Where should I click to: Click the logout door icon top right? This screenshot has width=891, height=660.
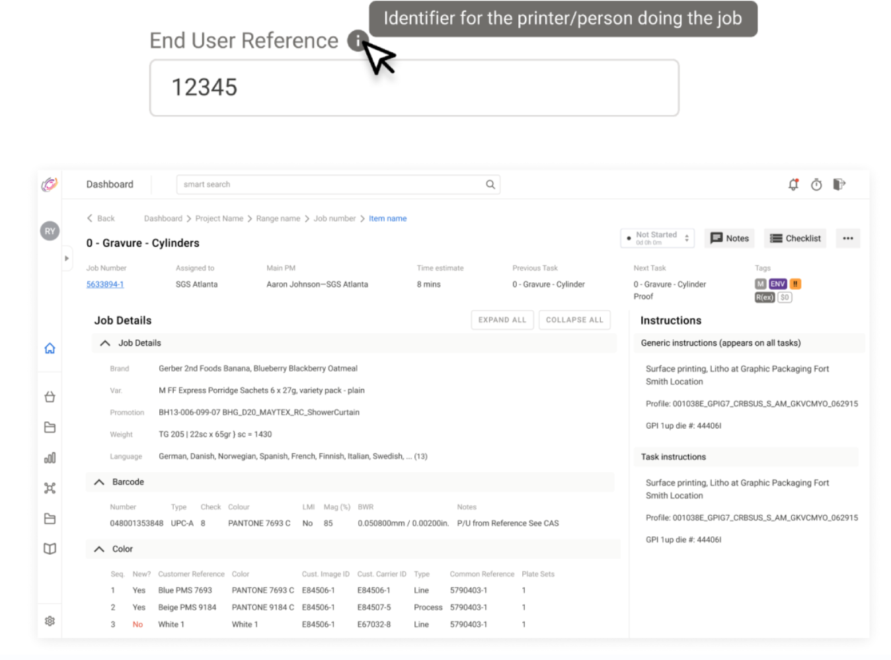[x=839, y=185]
